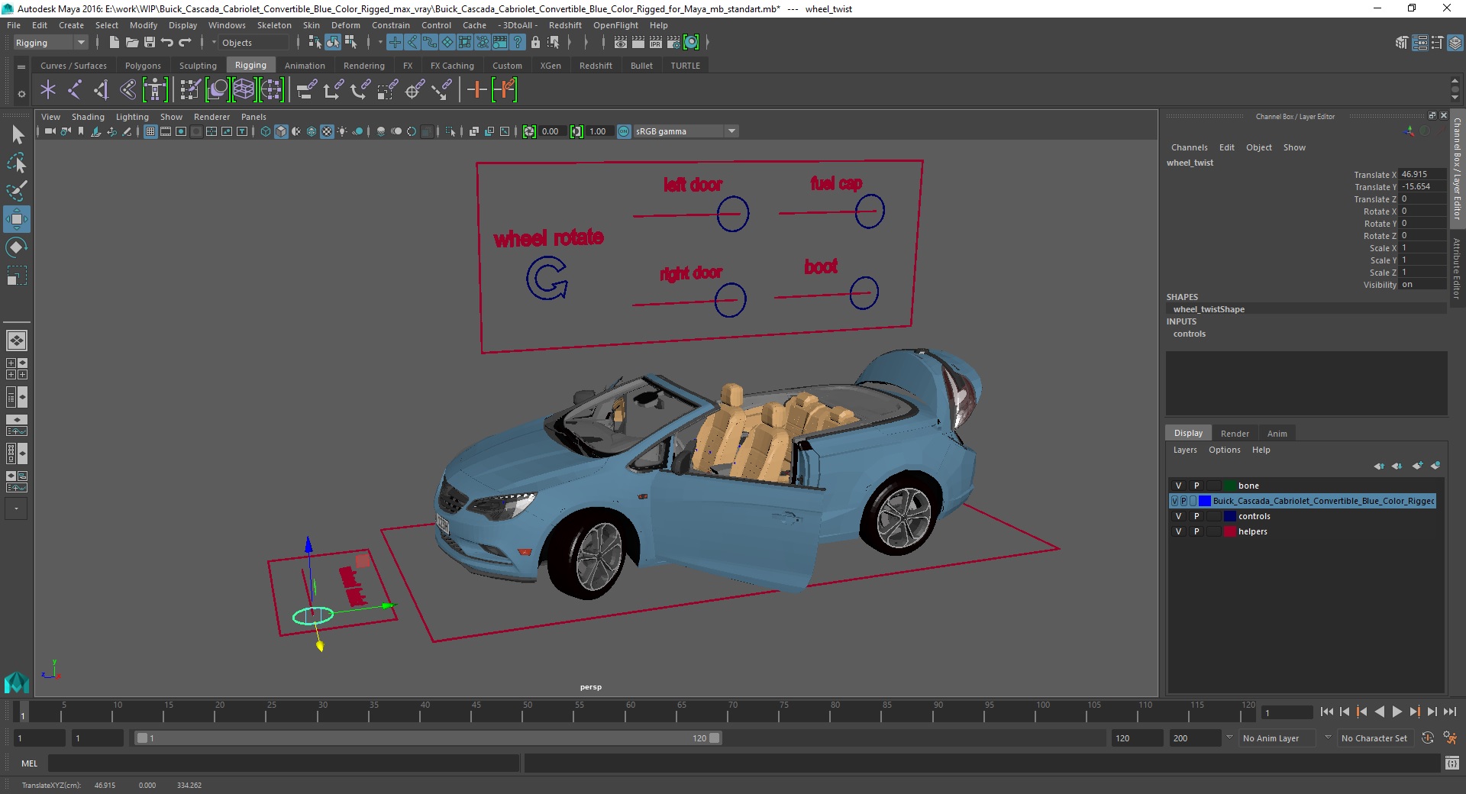Click the red color swatch of helpers layer

pyautogui.click(x=1229, y=531)
